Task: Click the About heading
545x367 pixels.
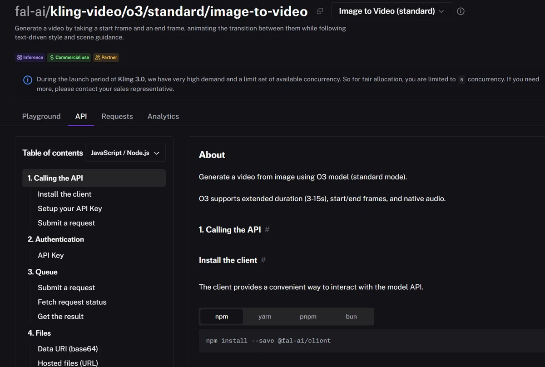Action: 212,155
